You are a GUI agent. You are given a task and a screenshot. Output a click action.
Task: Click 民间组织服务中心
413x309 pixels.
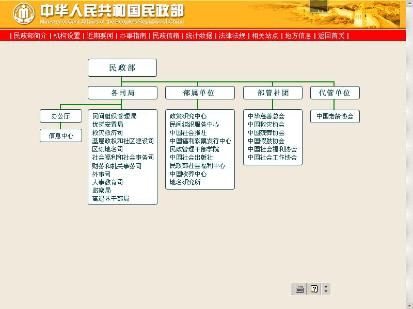195,124
